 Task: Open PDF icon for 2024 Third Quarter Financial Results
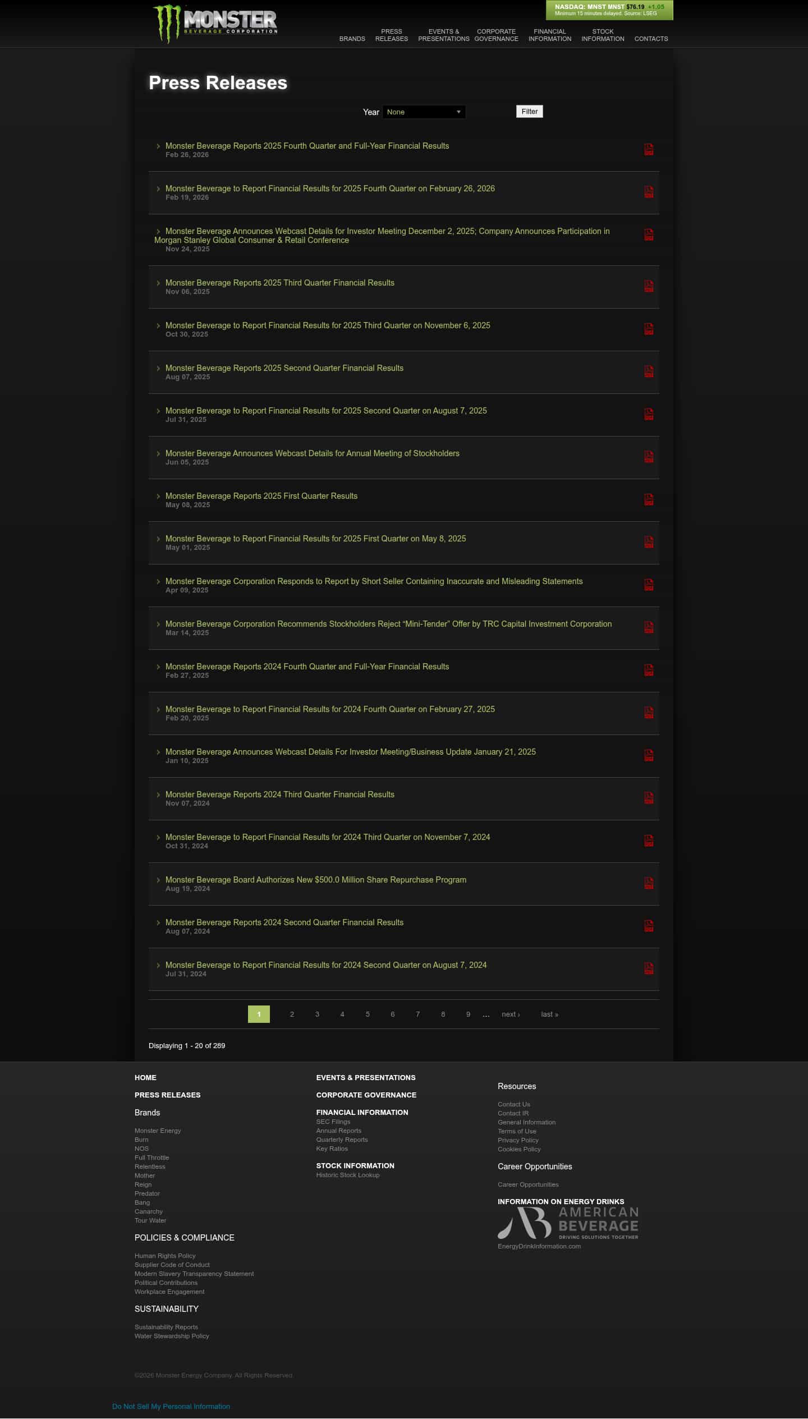tap(649, 798)
